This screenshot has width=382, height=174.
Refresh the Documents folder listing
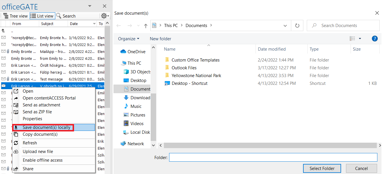point(297,26)
